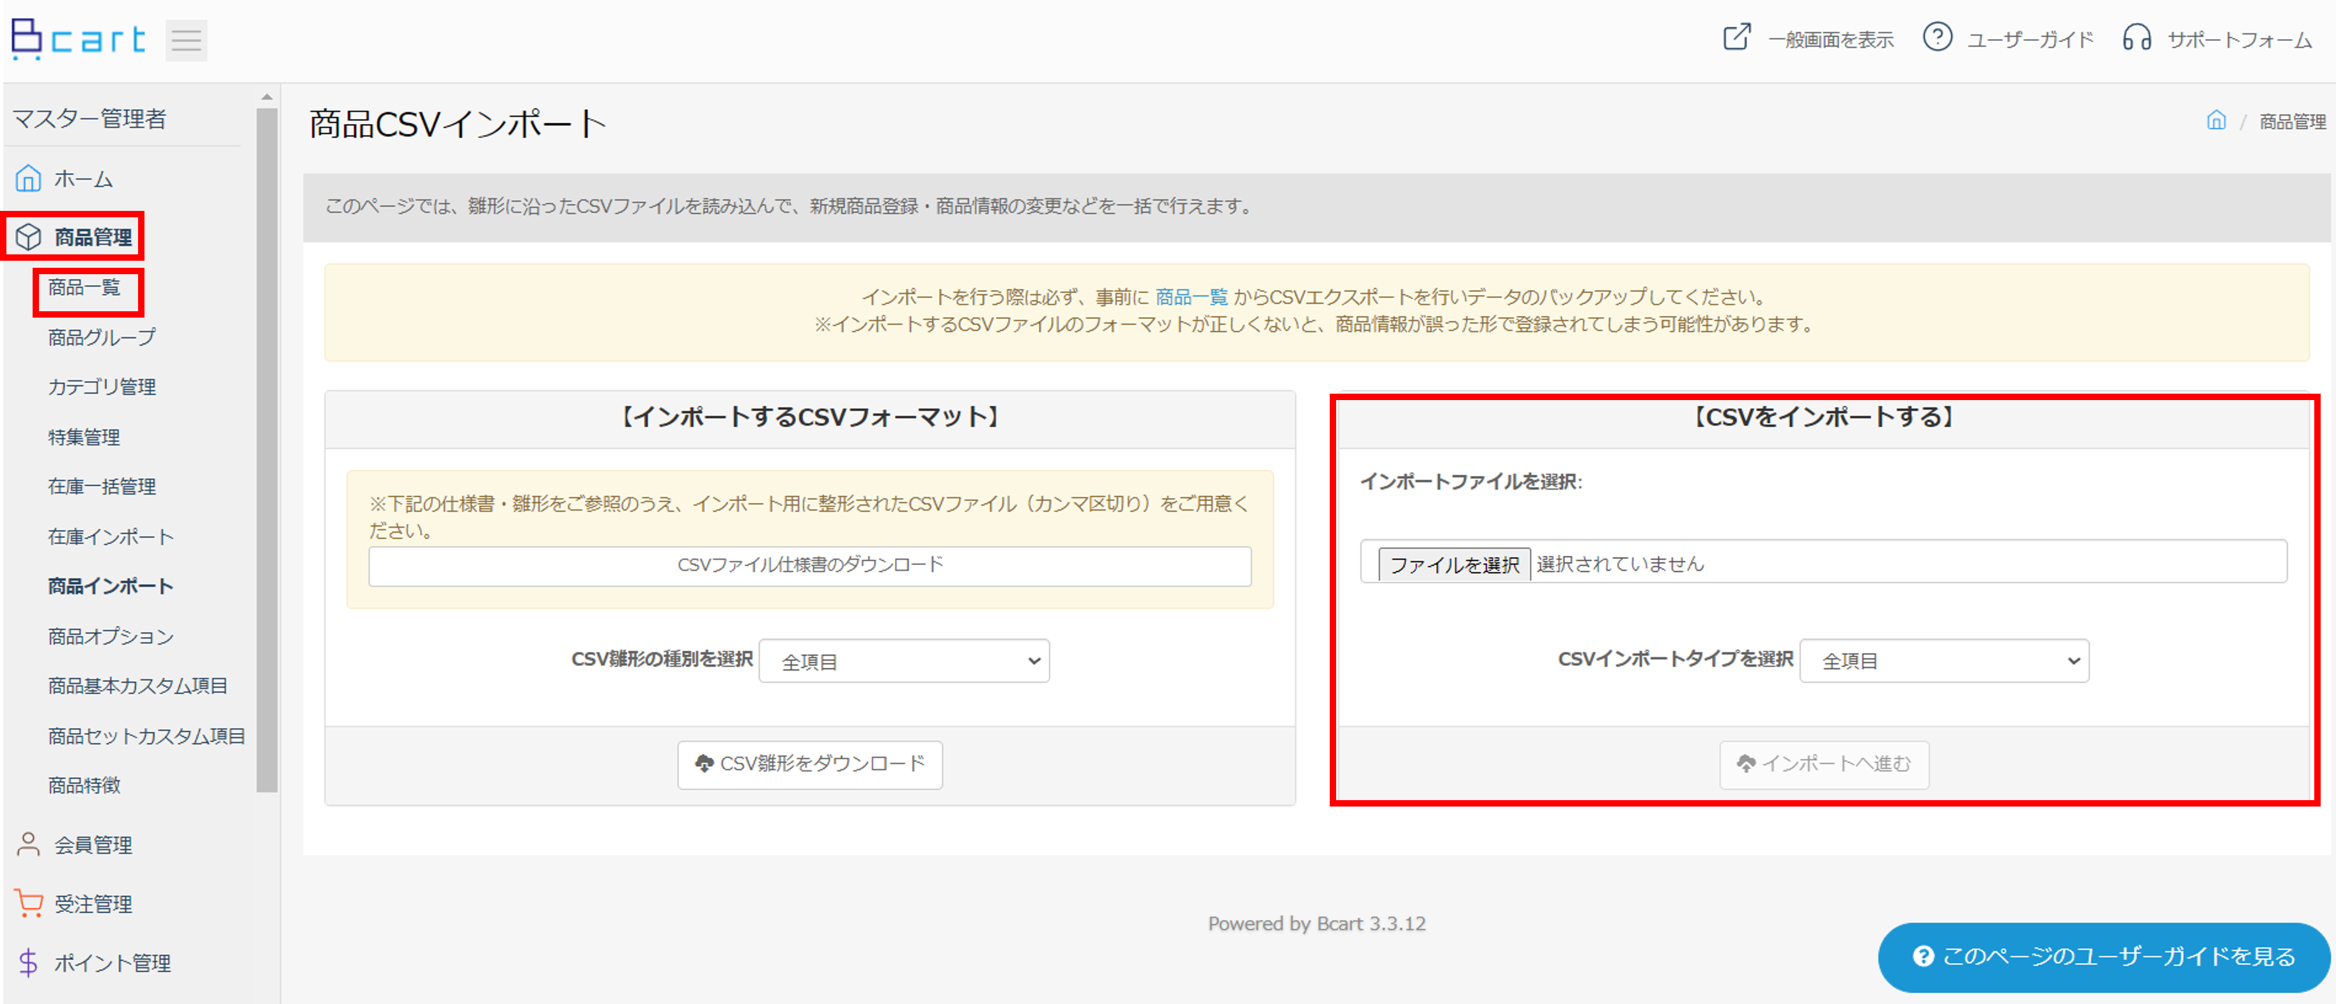Screen dimensions: 2336x1004
Task: Open サポートフォーム link
Action: point(2239,40)
